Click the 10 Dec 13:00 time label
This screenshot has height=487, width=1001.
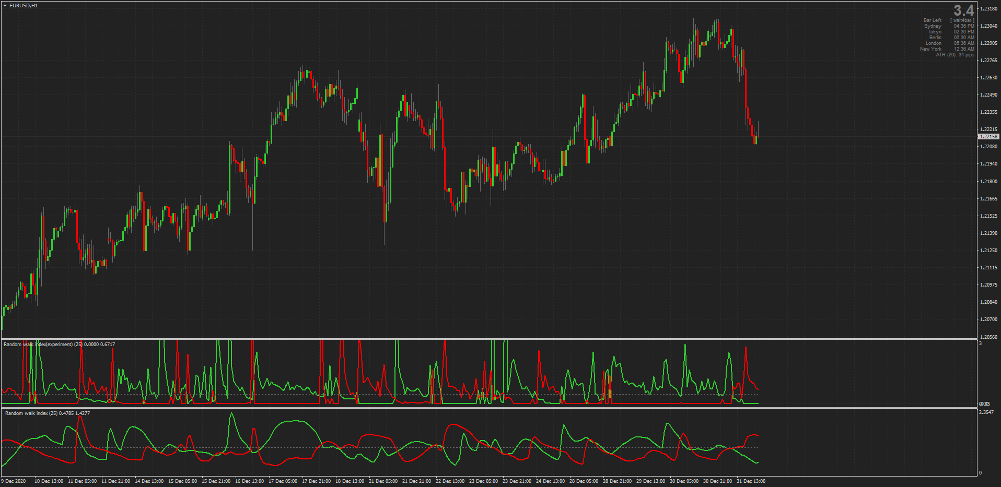pyautogui.click(x=49, y=481)
